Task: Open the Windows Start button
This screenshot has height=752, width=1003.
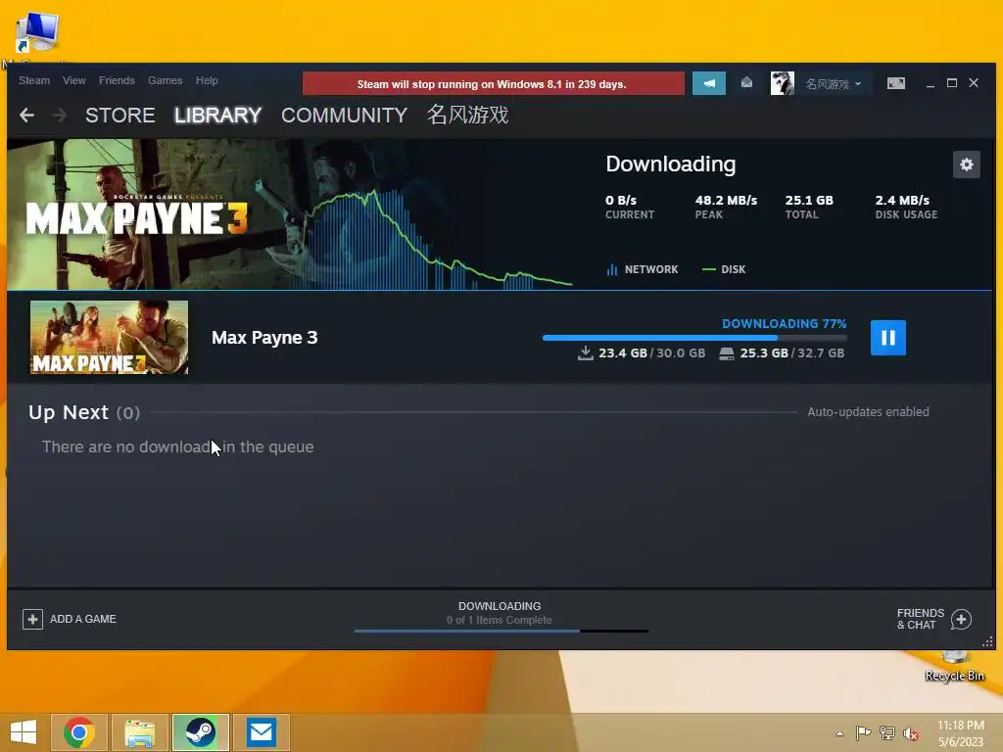Action: pos(24,732)
